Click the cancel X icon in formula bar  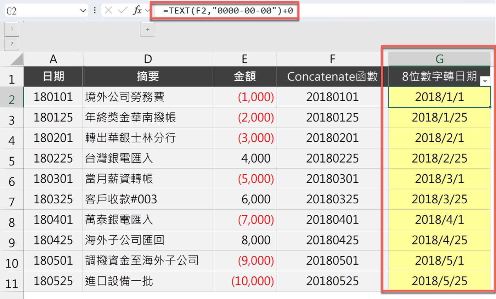pyautogui.click(x=108, y=11)
